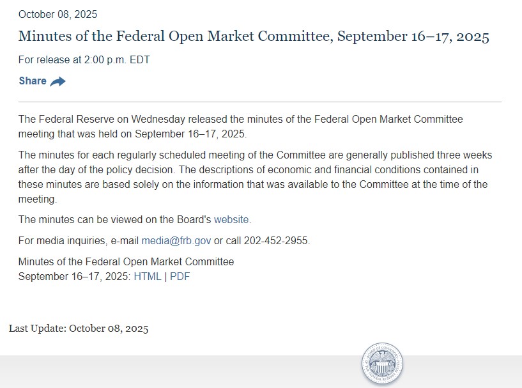Click the 'For media inquiries, e-mail' text

click(x=79, y=241)
